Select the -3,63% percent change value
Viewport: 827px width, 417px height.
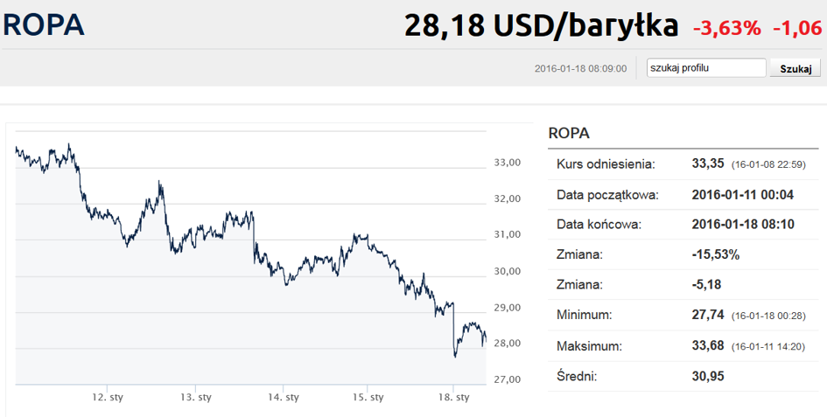coord(726,27)
